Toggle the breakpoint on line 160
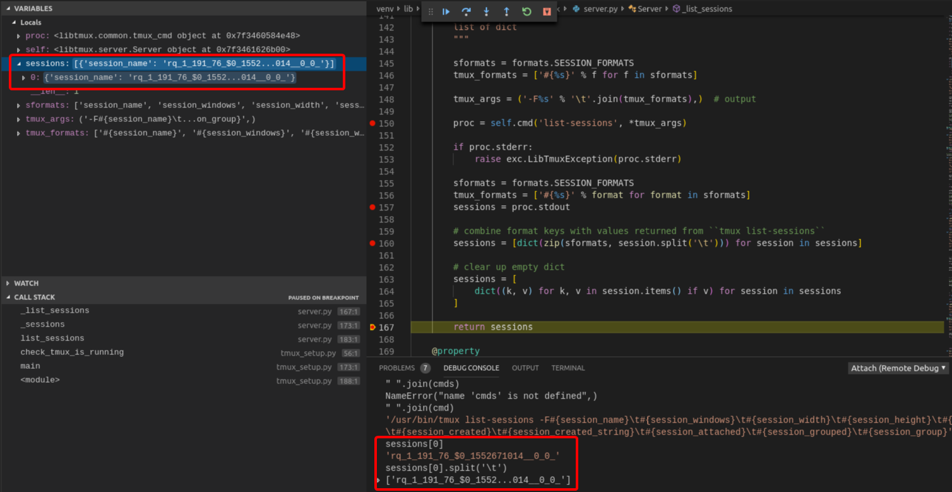The image size is (952, 492). click(x=372, y=243)
